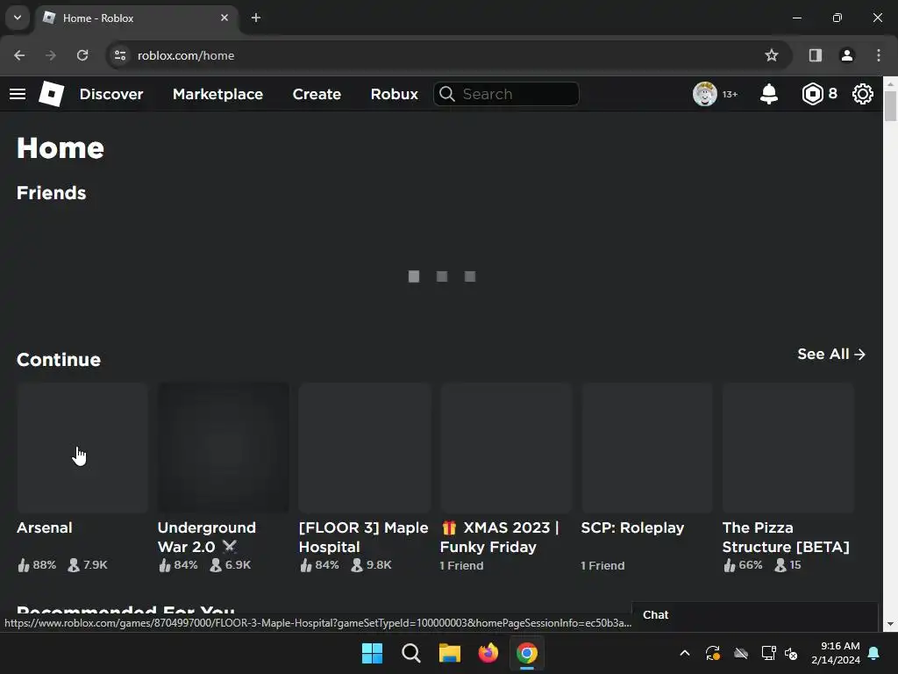Open the Chrome three-dot menu

878,55
